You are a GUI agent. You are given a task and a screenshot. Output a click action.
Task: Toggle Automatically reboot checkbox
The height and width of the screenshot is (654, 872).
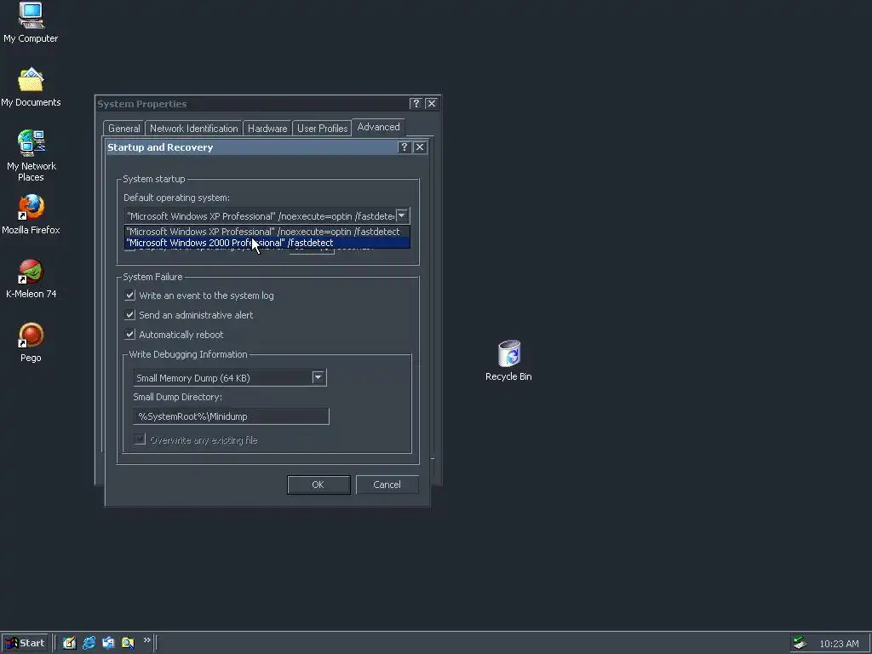tap(129, 334)
